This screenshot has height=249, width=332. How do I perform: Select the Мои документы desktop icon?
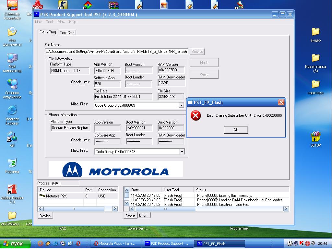[x=12, y=36]
